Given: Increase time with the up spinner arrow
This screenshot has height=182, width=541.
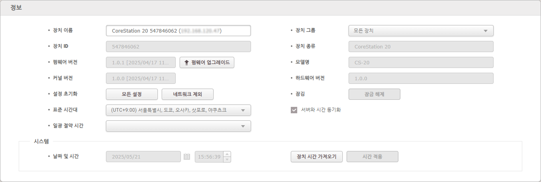Looking at the screenshot, I should 227,154.
